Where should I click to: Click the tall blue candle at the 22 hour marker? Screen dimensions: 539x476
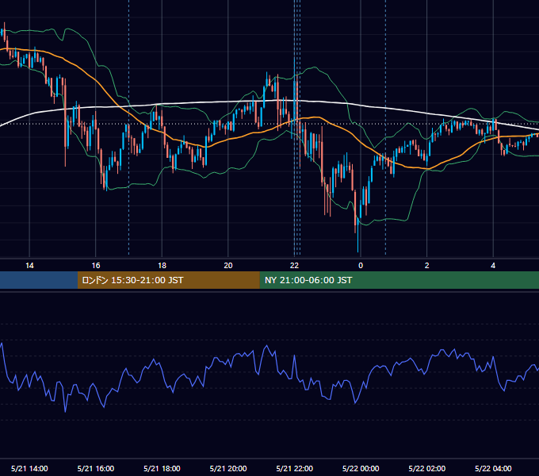295,98
